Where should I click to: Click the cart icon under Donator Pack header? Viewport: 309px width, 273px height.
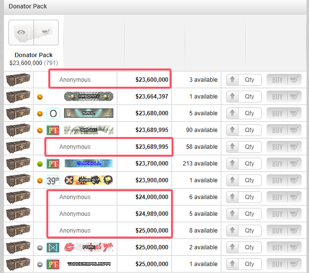click(46, 33)
